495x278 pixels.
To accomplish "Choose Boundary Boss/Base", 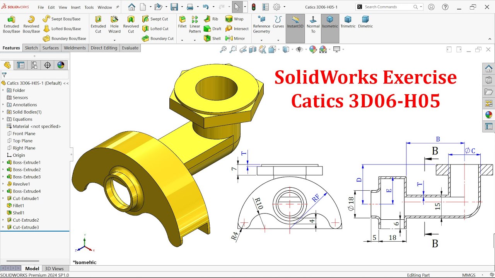I will pyautogui.click(x=64, y=39).
